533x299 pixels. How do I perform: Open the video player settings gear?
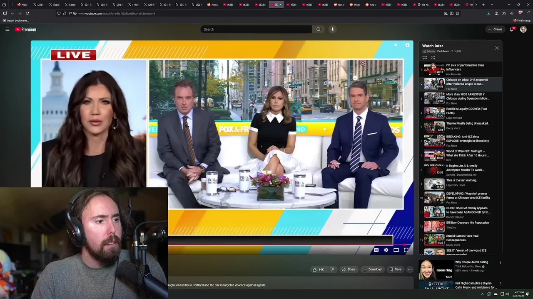(x=386, y=250)
